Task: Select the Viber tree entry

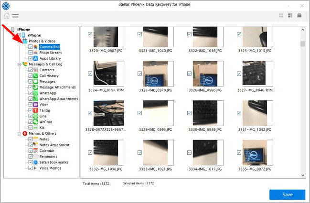Action: point(43,105)
